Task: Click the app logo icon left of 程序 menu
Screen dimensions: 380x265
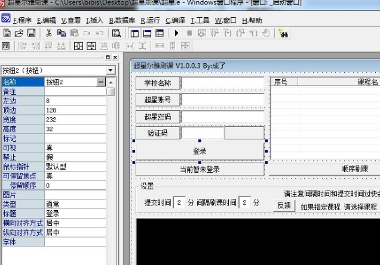Action: 5,18
